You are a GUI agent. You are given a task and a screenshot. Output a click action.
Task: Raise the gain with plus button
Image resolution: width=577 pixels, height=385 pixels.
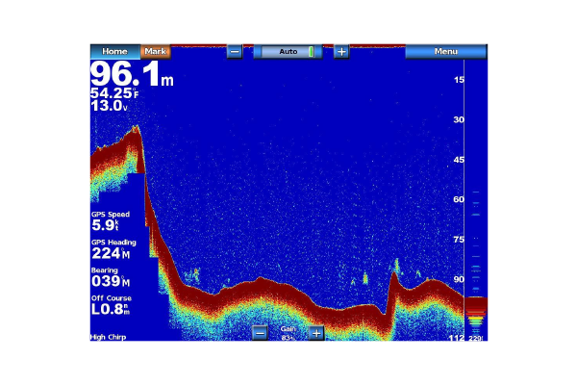[316, 333]
